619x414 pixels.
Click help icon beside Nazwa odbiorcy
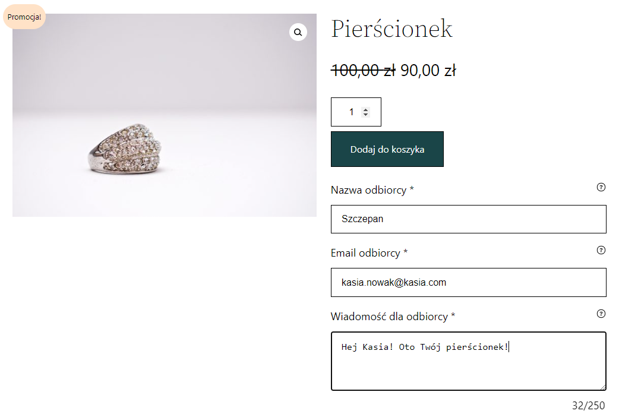pos(601,187)
